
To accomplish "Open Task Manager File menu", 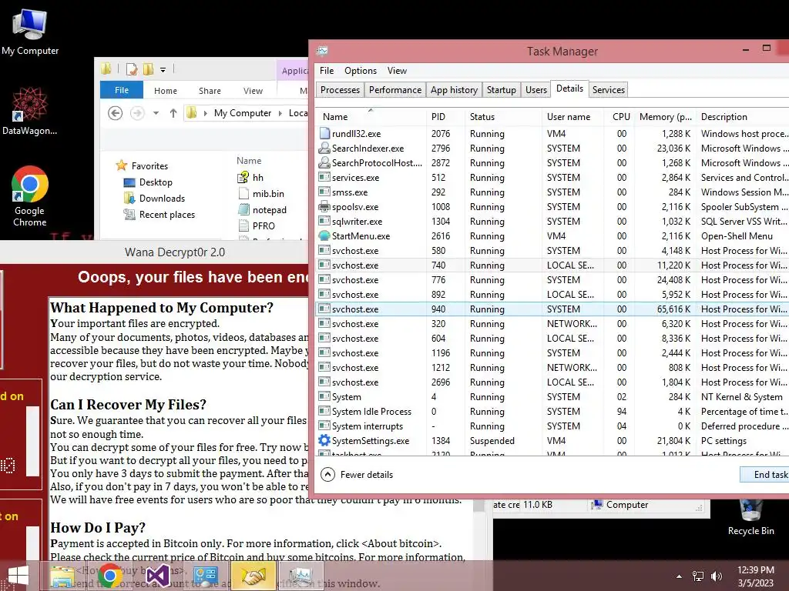I will 327,70.
